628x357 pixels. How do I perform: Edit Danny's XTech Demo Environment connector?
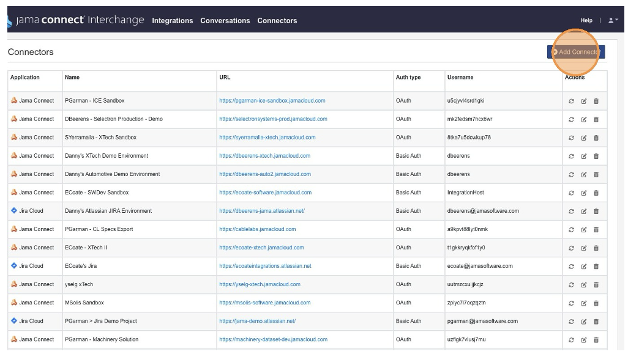(x=583, y=156)
